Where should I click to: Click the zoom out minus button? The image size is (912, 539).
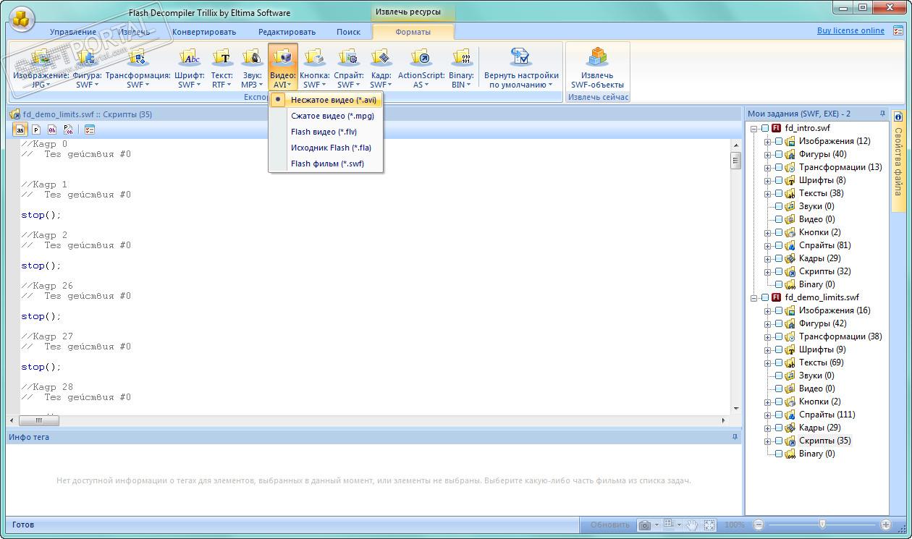(x=758, y=525)
